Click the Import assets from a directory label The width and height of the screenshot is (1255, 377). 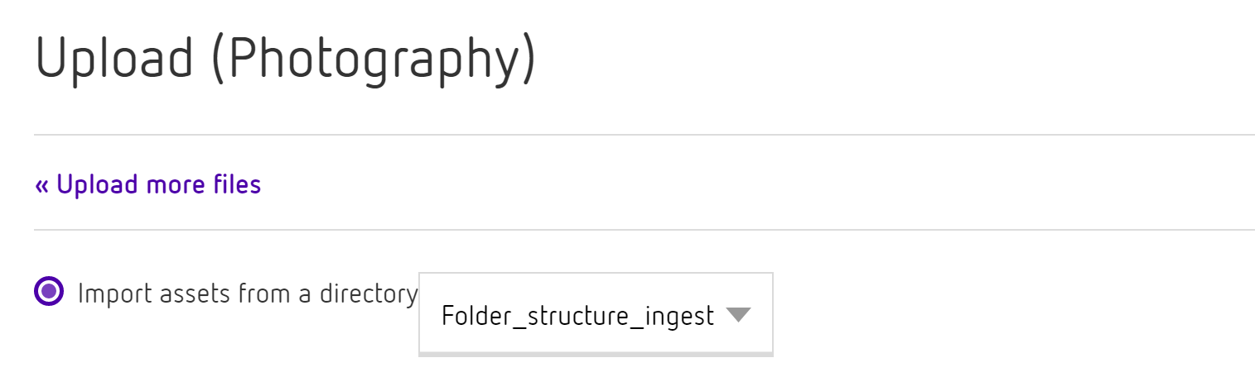248,293
